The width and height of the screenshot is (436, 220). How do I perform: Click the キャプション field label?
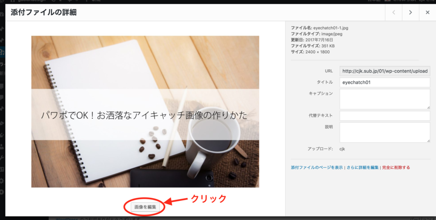tap(321, 93)
